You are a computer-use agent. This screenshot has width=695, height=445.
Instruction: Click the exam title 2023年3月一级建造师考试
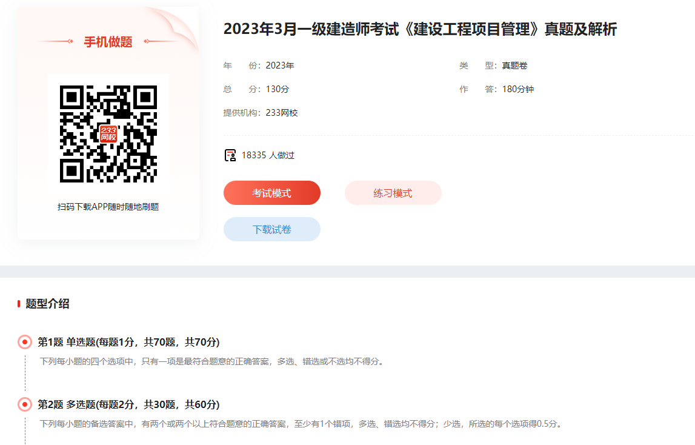pos(420,29)
